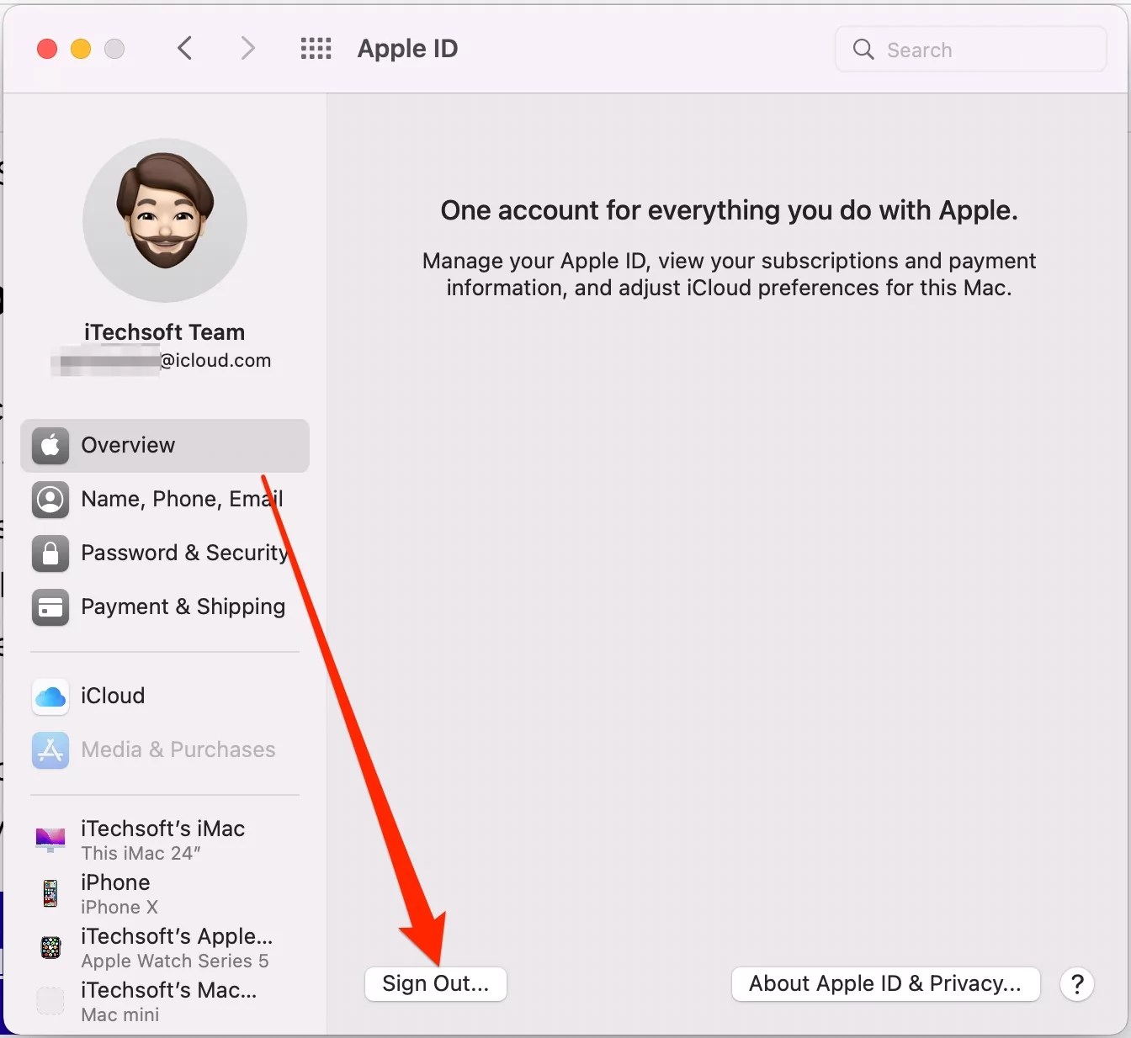Viewport: 1131px width, 1038px height.
Task: Click the iTechsoft Team account name
Action: tap(165, 332)
